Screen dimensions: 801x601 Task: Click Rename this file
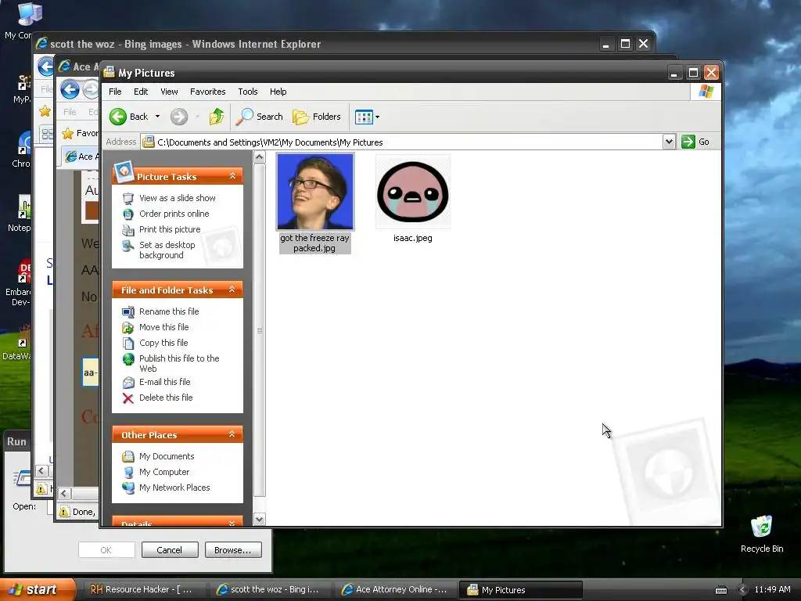pyautogui.click(x=169, y=311)
